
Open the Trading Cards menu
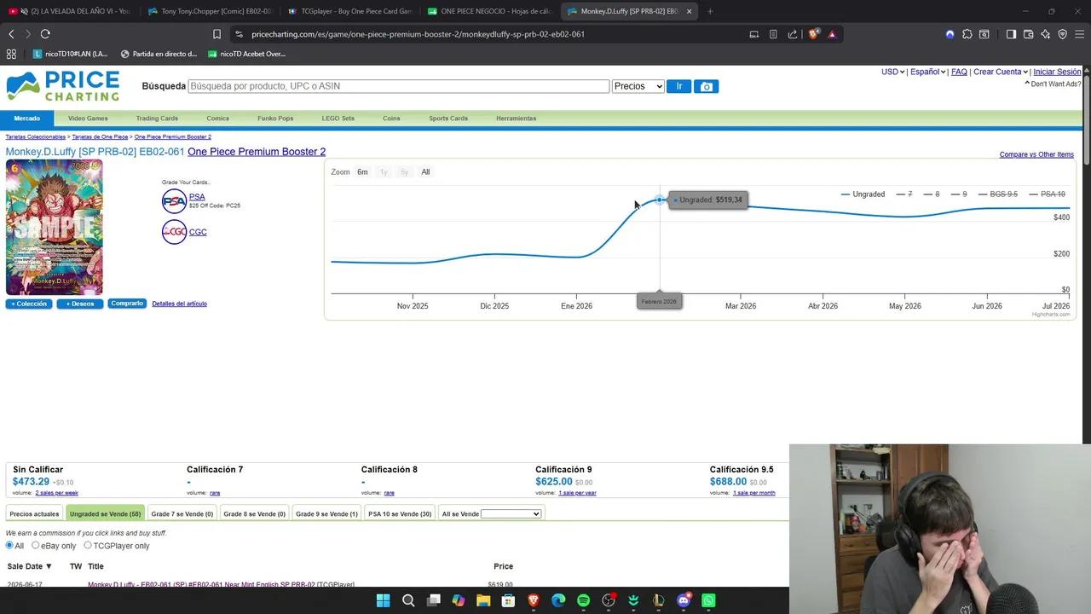coord(157,119)
